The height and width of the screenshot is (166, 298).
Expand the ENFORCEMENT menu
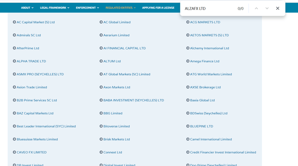88,7
